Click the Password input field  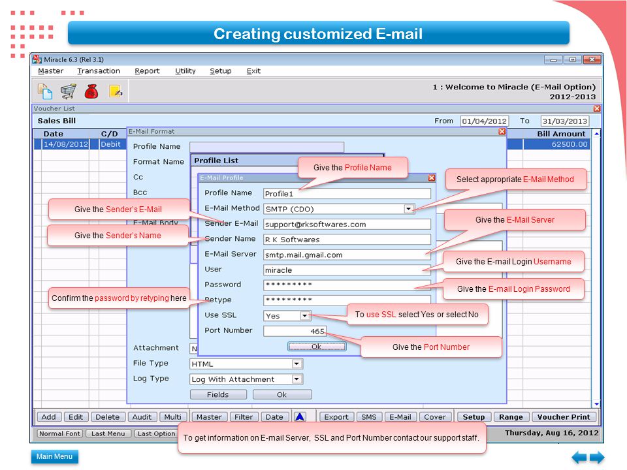pyautogui.click(x=347, y=285)
